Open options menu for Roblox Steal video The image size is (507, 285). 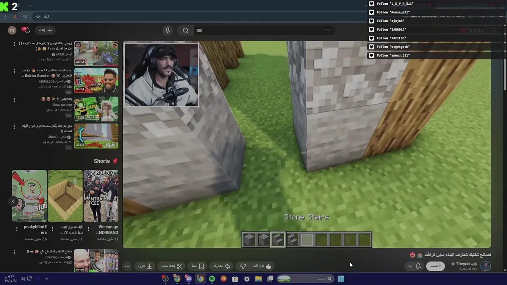[x=14, y=71]
